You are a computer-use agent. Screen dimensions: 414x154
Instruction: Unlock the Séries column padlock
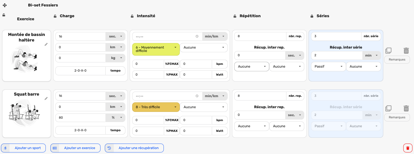pos(312,16)
